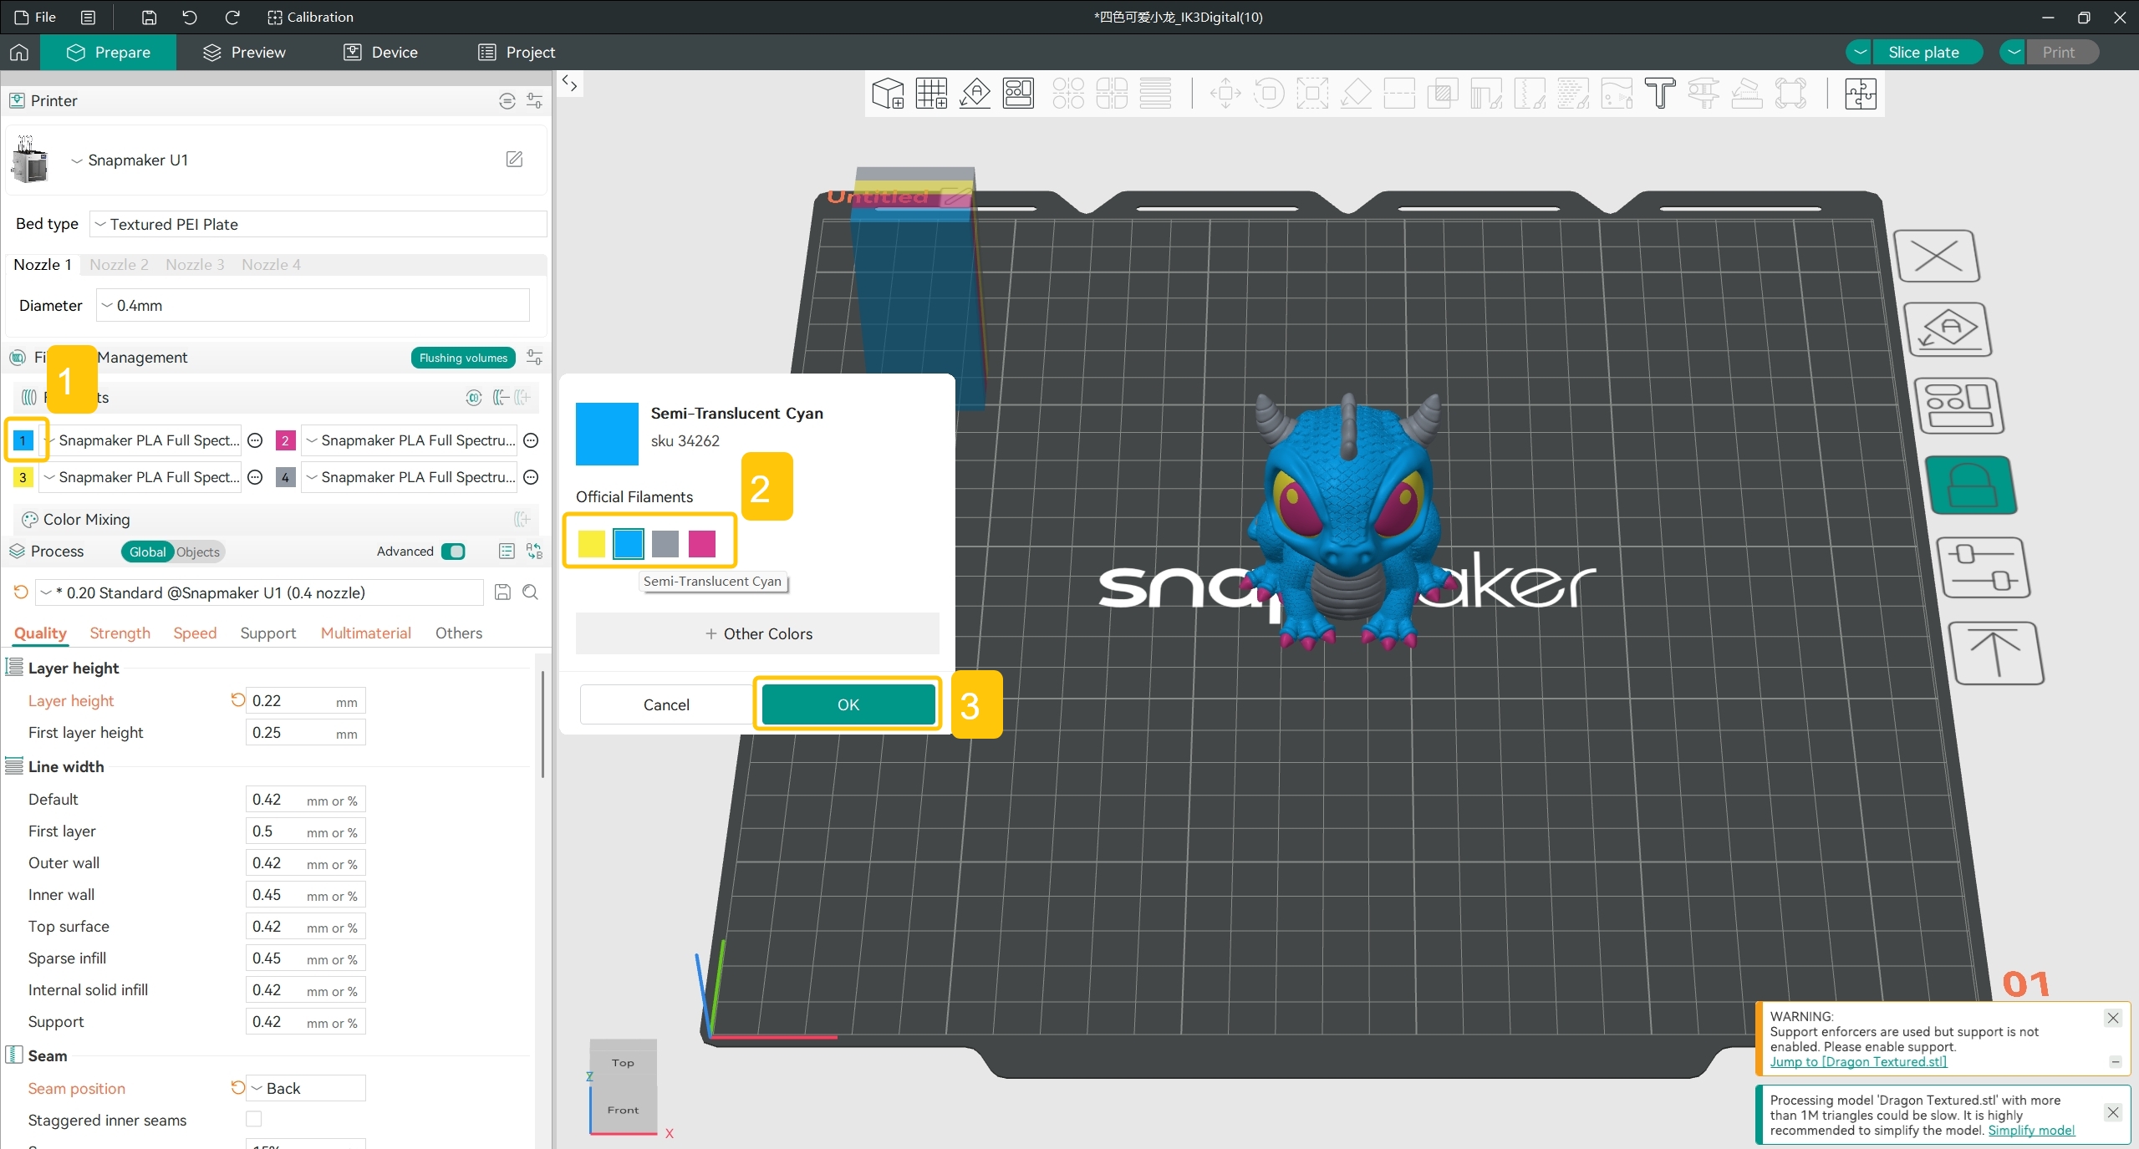2139x1149 pixels.
Task: Click the Scale tool icon
Action: [1312, 94]
